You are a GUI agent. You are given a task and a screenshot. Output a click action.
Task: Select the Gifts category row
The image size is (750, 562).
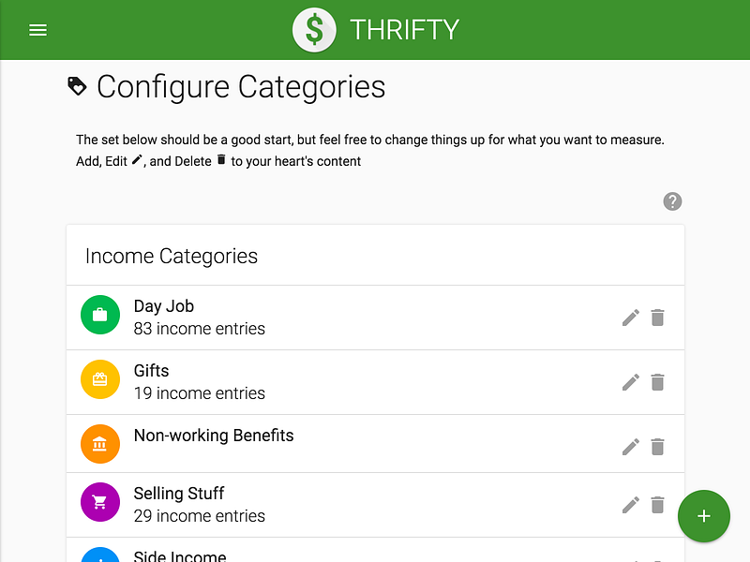(281, 381)
